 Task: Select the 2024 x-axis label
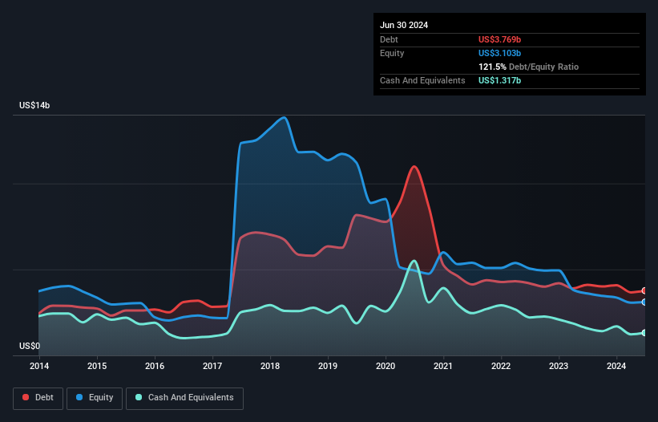(616, 366)
